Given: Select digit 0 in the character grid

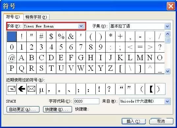Looking at the screenshot, I should pos(12,47).
